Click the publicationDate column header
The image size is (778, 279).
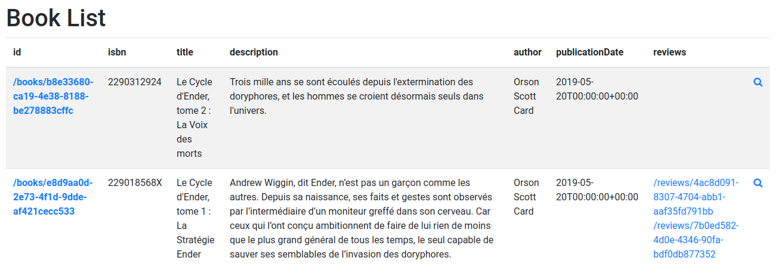point(589,52)
